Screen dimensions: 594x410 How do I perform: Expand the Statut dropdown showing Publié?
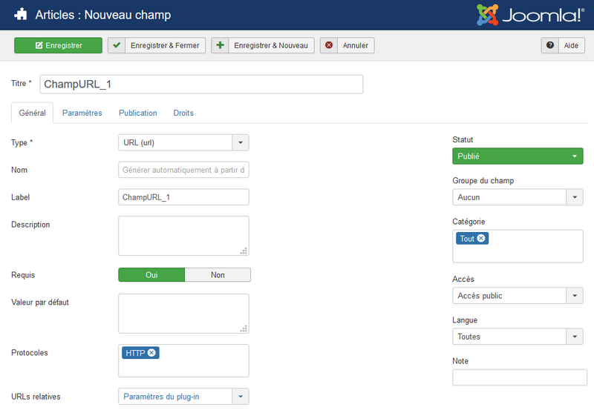click(518, 156)
